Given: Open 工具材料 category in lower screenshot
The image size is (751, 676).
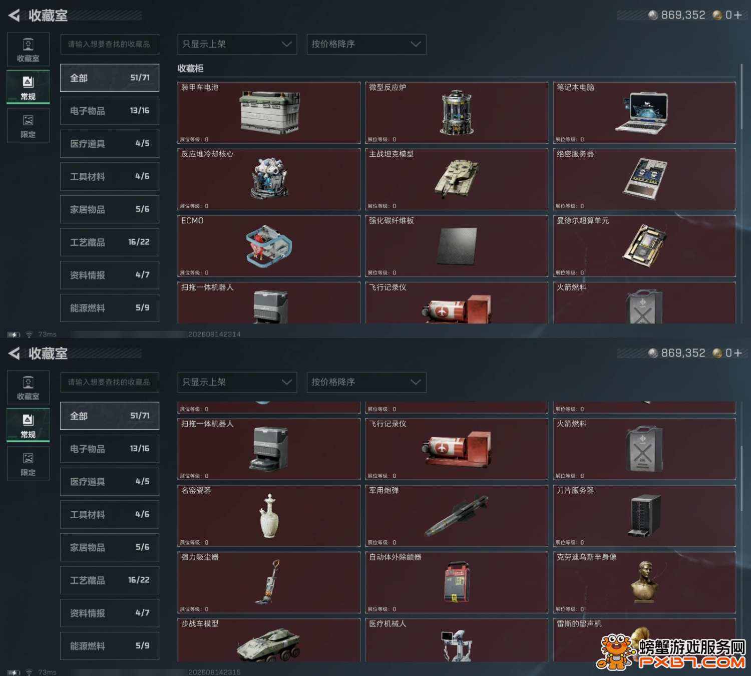Looking at the screenshot, I should click(110, 514).
